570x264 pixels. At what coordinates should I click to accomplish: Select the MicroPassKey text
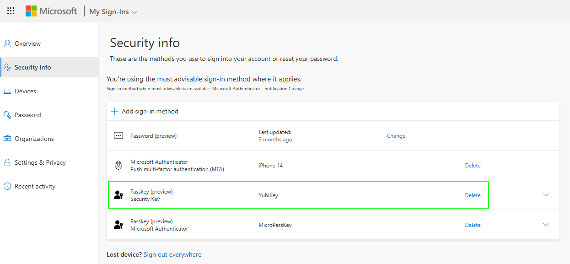pos(275,225)
